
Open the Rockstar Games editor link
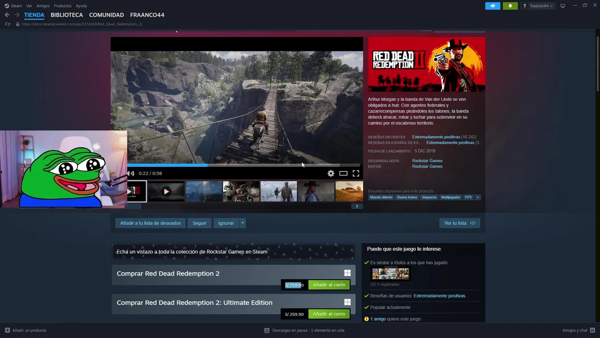click(x=427, y=166)
